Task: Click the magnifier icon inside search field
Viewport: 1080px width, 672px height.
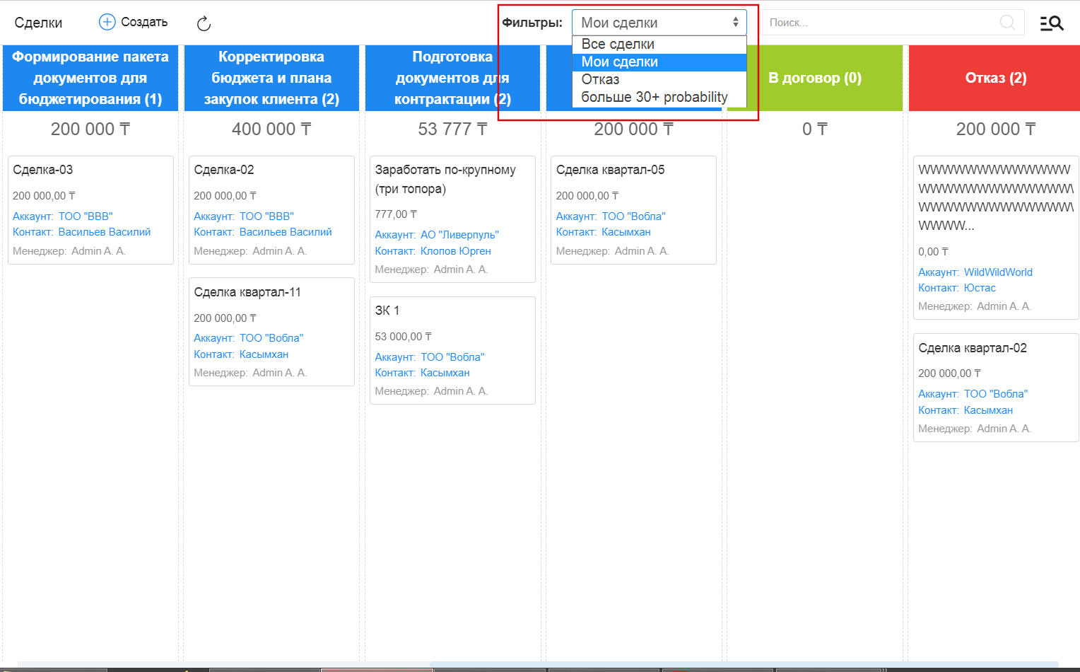Action: click(1007, 23)
